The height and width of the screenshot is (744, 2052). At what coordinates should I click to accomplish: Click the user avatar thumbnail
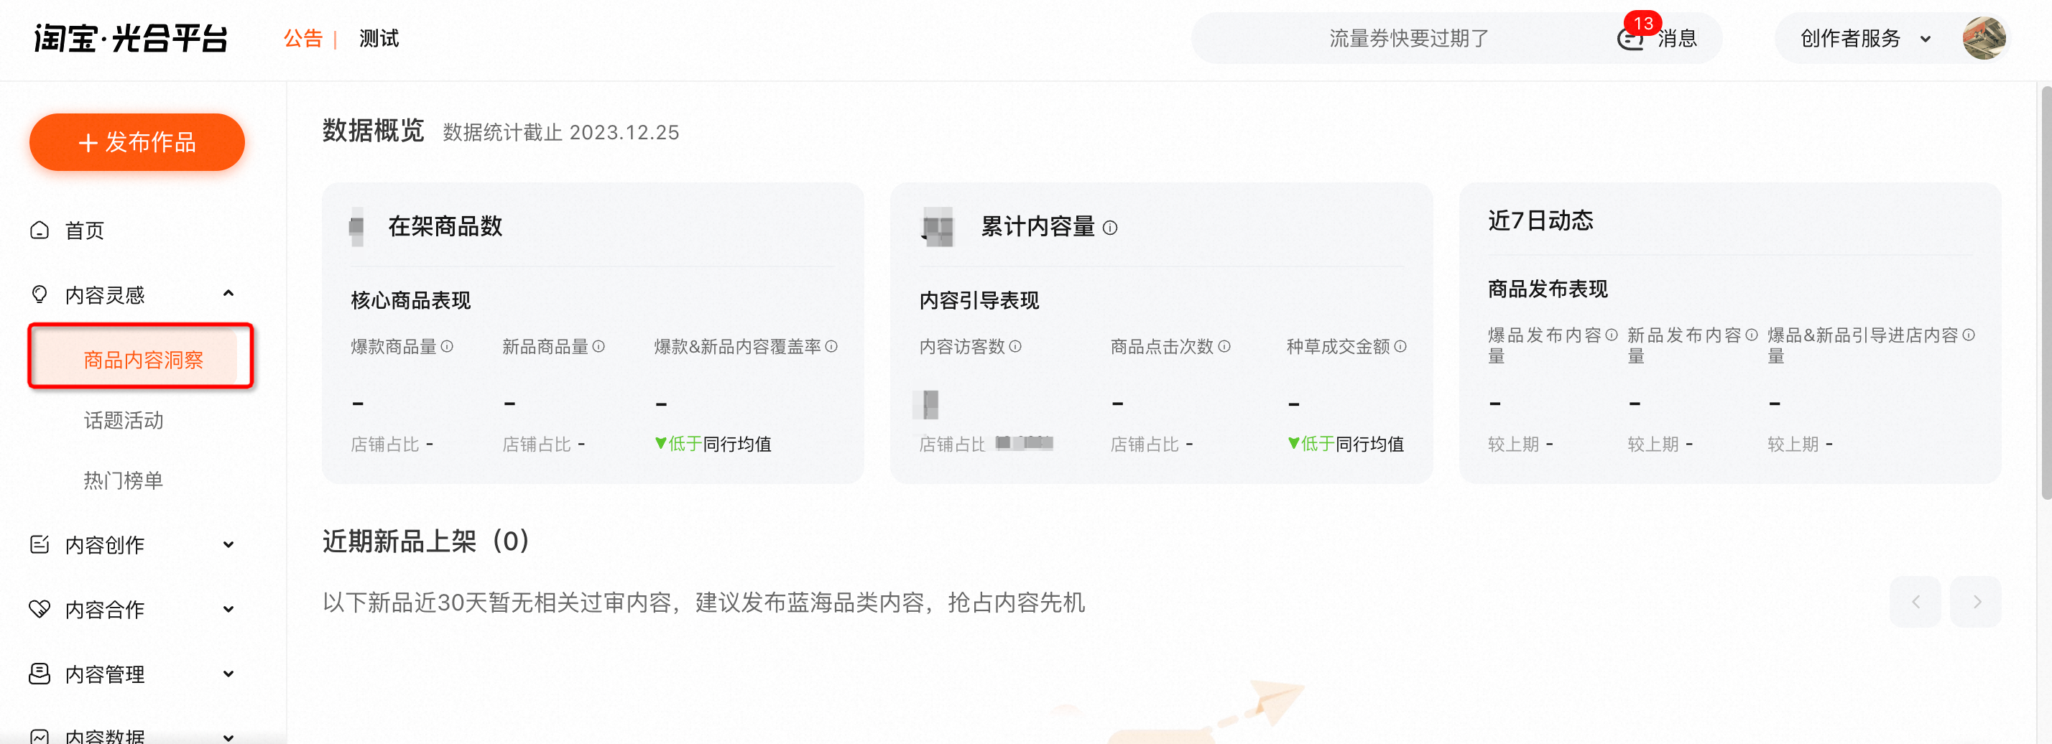(x=1984, y=38)
